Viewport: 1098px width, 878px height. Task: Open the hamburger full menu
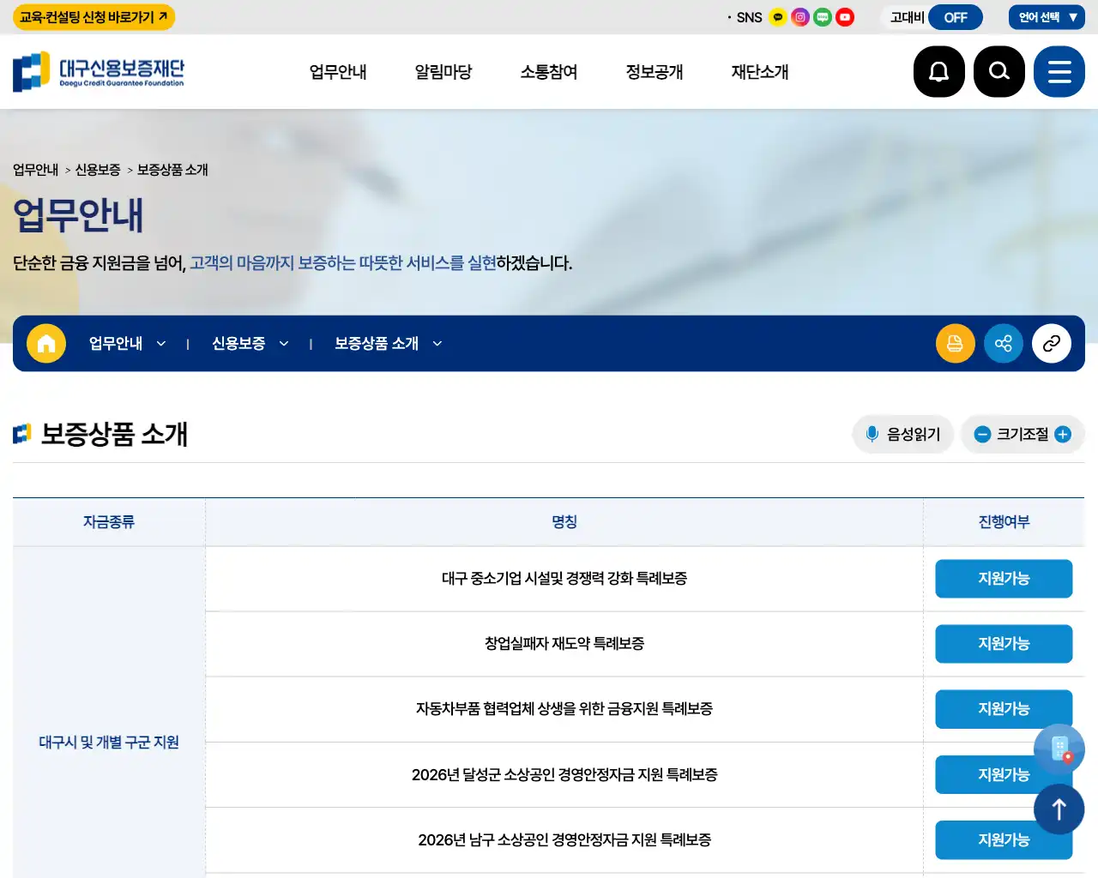[x=1059, y=71]
